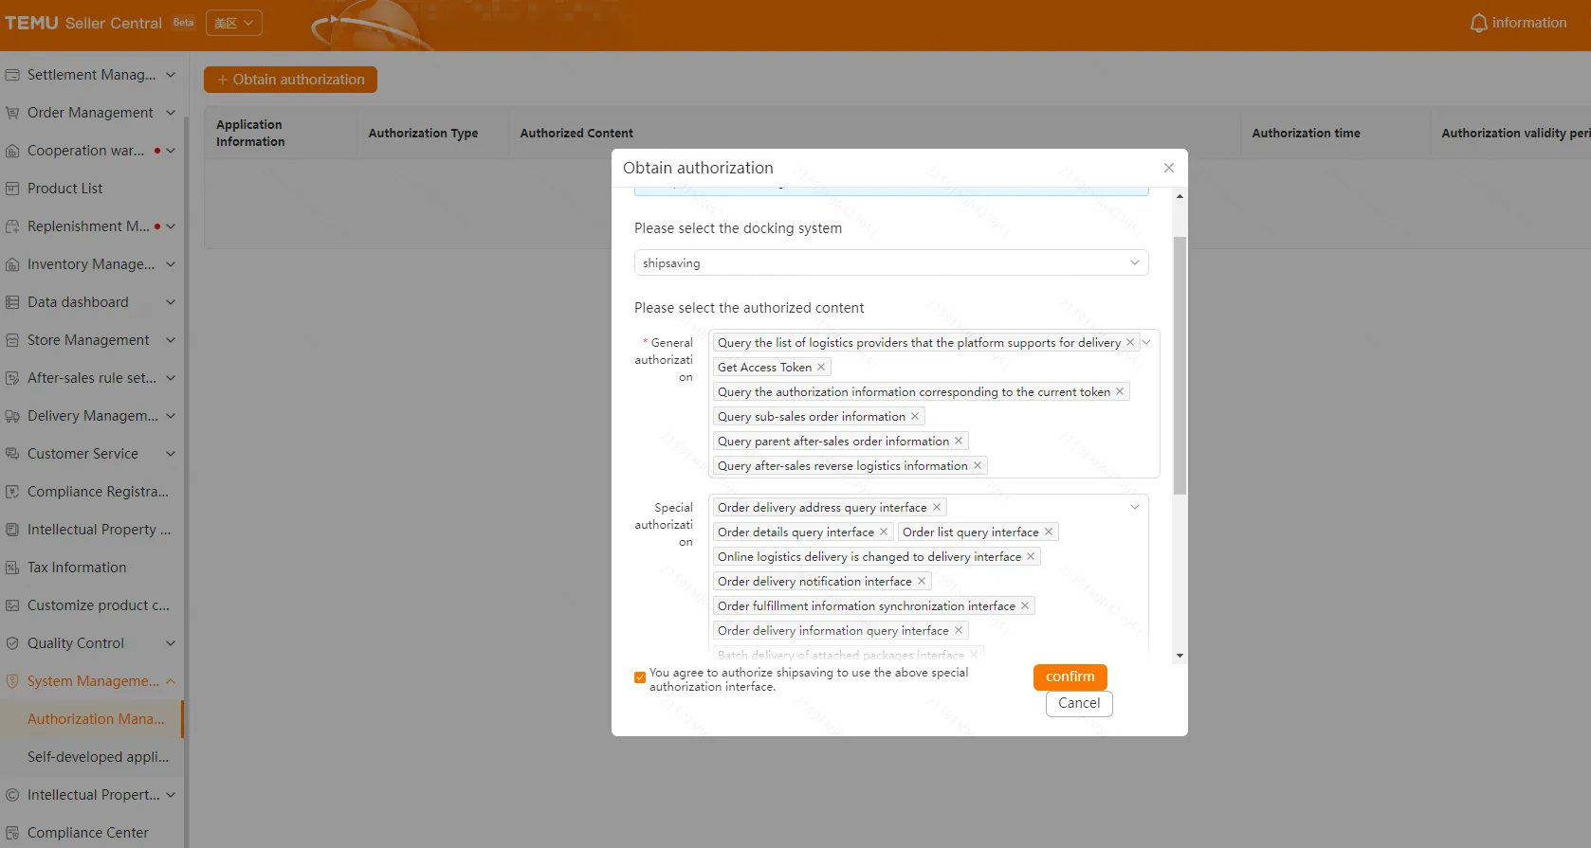1591x848 pixels.
Task: Click the dialog scrollbar down arrow
Action: 1180,656
